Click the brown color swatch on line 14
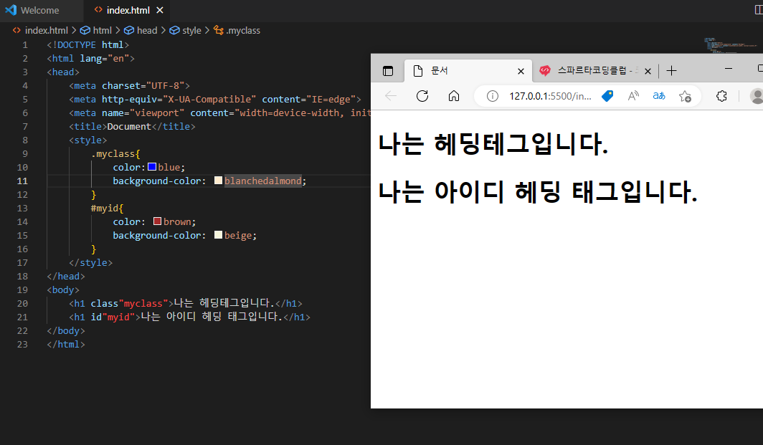The height and width of the screenshot is (445, 763). [x=157, y=221]
